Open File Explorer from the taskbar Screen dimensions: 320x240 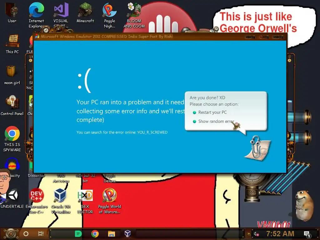pos(112,234)
